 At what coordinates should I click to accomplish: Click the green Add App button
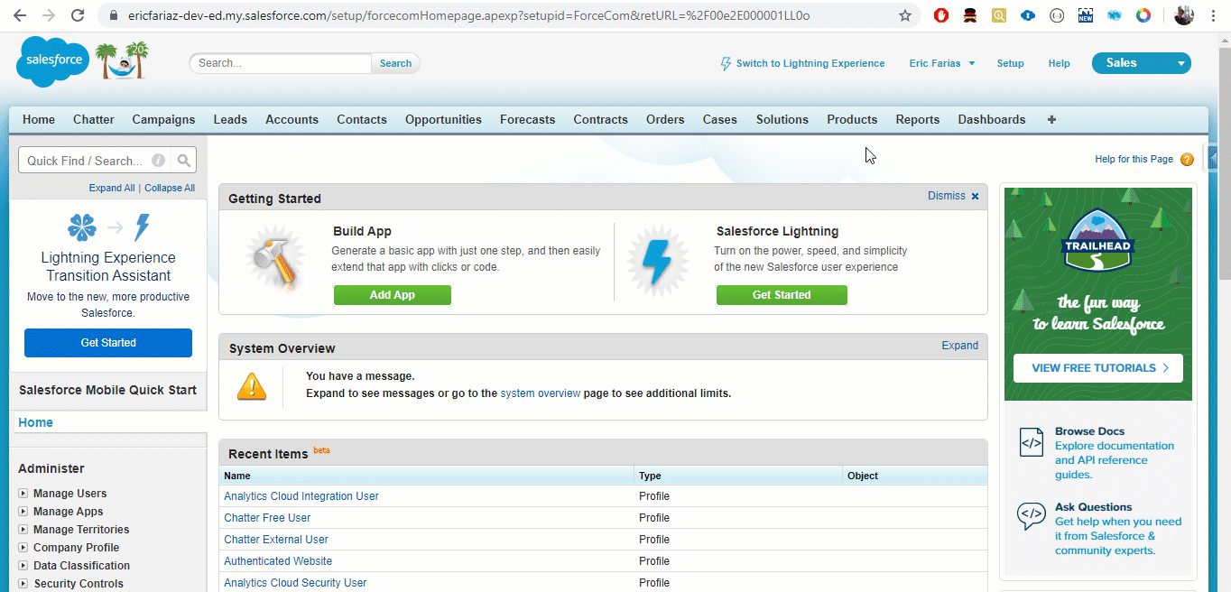[x=393, y=295]
